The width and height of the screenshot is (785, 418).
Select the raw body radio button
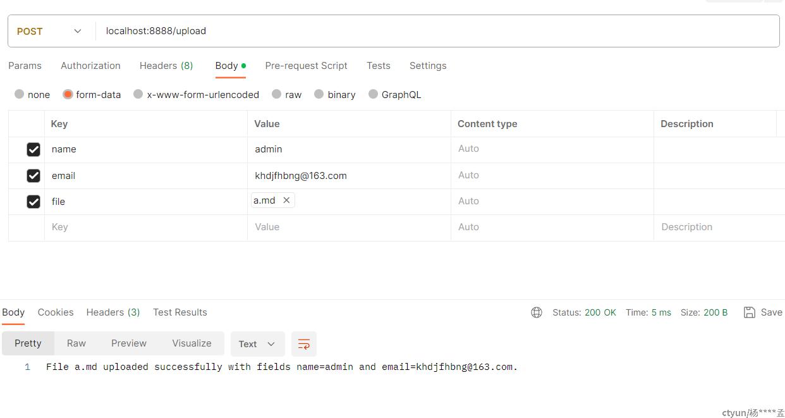click(276, 94)
